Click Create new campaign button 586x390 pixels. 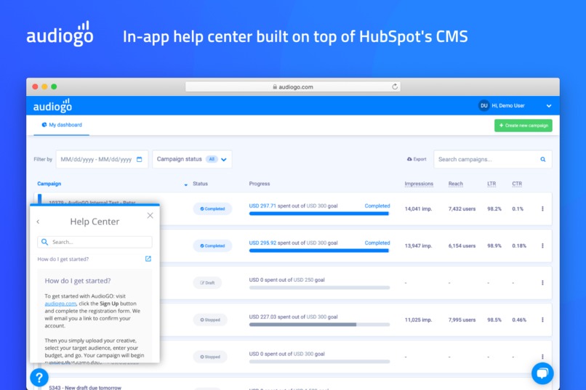tap(523, 126)
